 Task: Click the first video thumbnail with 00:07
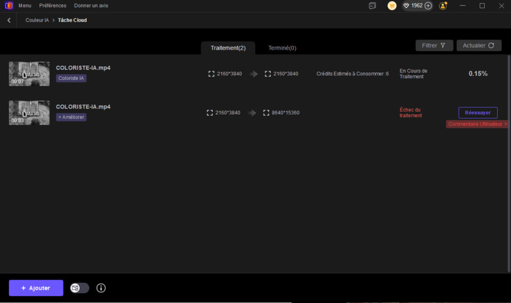coord(29,74)
